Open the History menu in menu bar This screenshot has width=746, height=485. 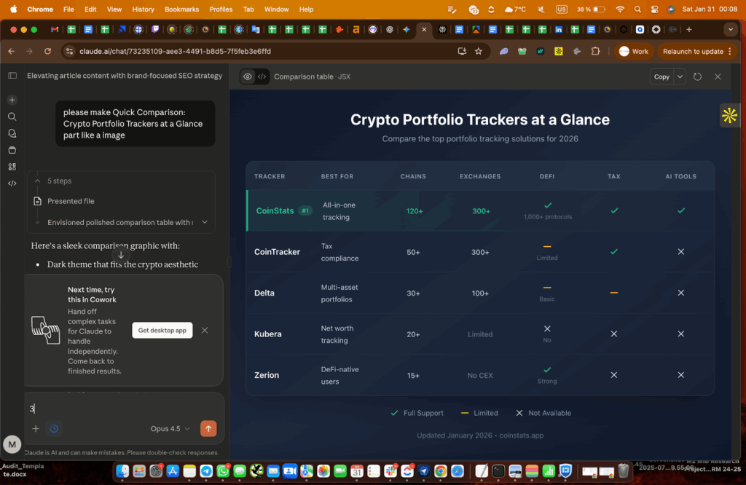[143, 9]
